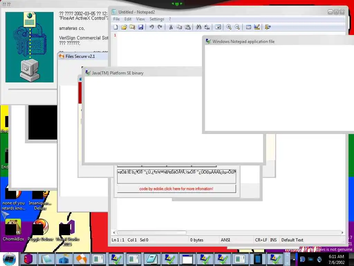Click the lock and computer certificate image

[30, 47]
